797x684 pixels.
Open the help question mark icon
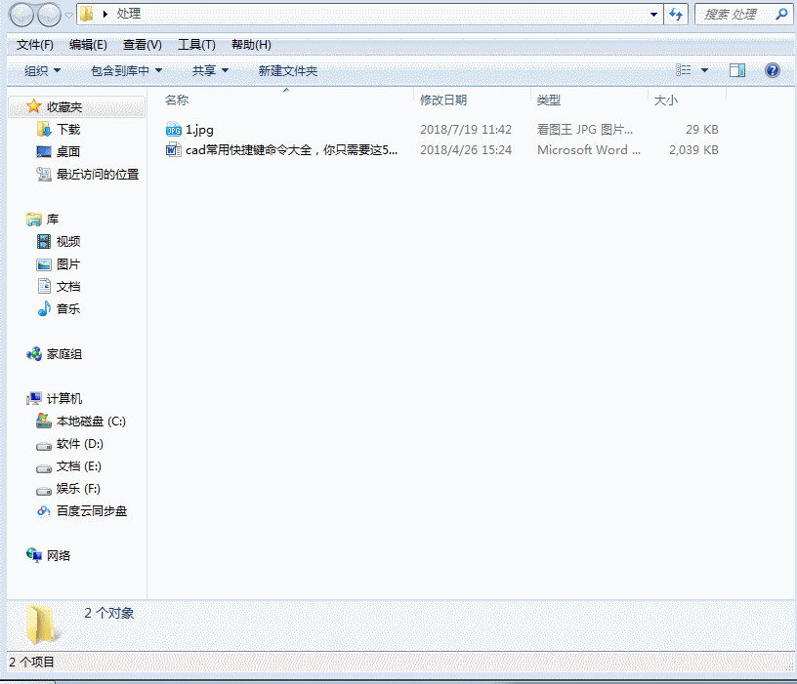(x=772, y=70)
